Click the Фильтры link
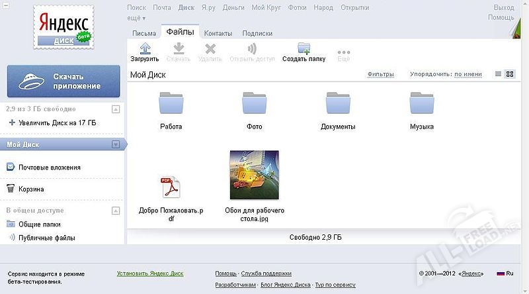 click(x=380, y=75)
